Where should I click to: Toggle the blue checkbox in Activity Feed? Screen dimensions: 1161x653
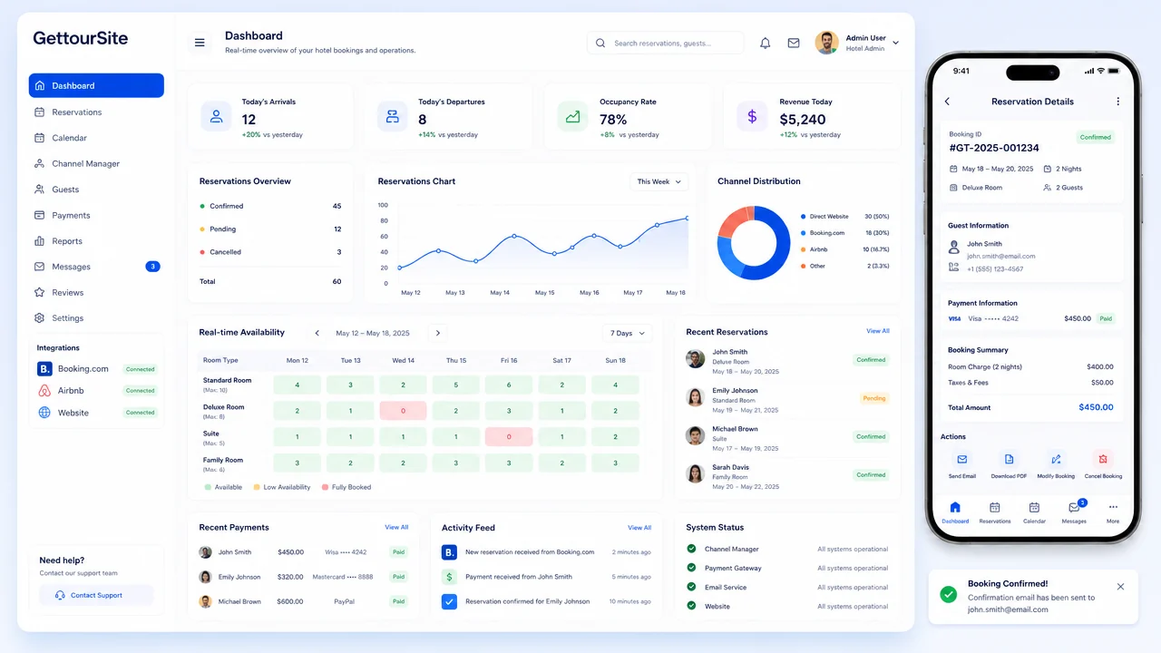(449, 601)
